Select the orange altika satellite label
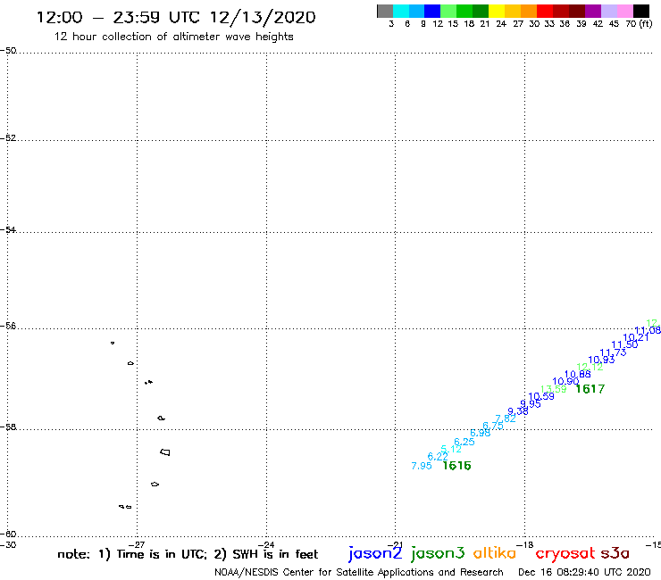Screen dimensions: 661x580 [x=495, y=552]
